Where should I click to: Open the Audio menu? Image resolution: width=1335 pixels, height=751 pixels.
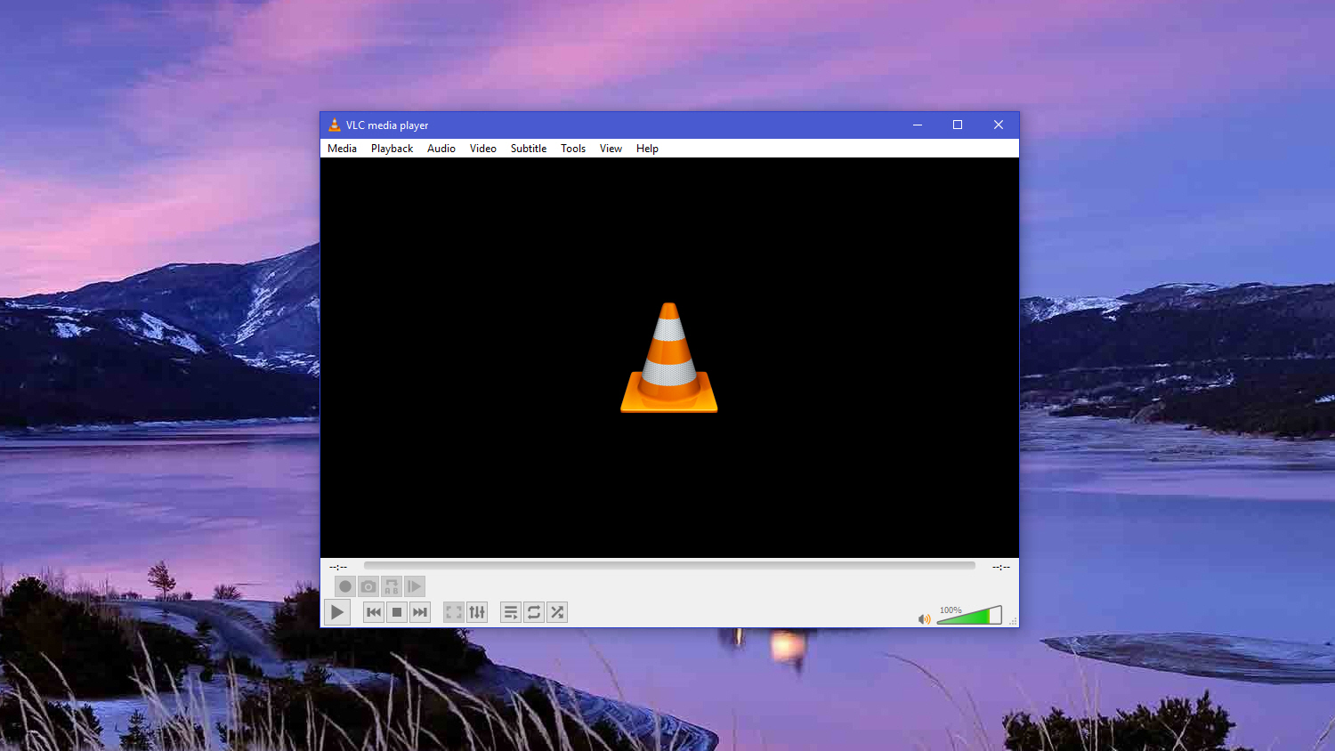pyautogui.click(x=441, y=148)
